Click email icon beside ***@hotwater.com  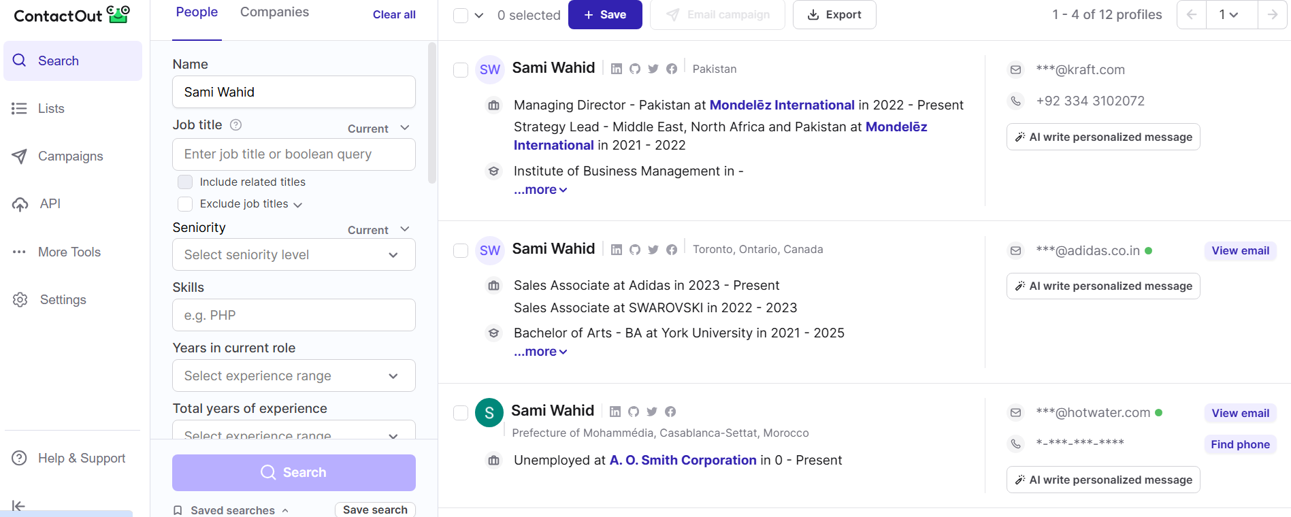pos(1015,412)
